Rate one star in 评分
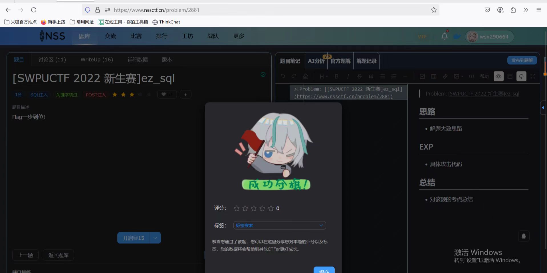The width and height of the screenshot is (547, 273). click(237, 208)
